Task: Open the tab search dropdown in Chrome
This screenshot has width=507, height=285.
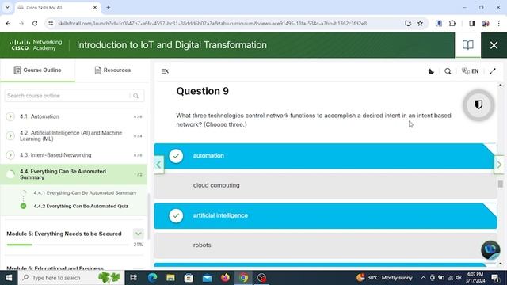Action: [7, 7]
